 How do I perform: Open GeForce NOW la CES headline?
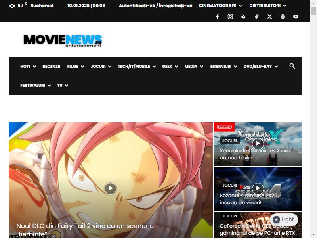point(257,230)
